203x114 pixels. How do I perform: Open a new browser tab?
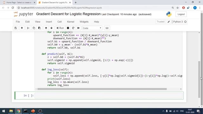(x=75, y=3)
